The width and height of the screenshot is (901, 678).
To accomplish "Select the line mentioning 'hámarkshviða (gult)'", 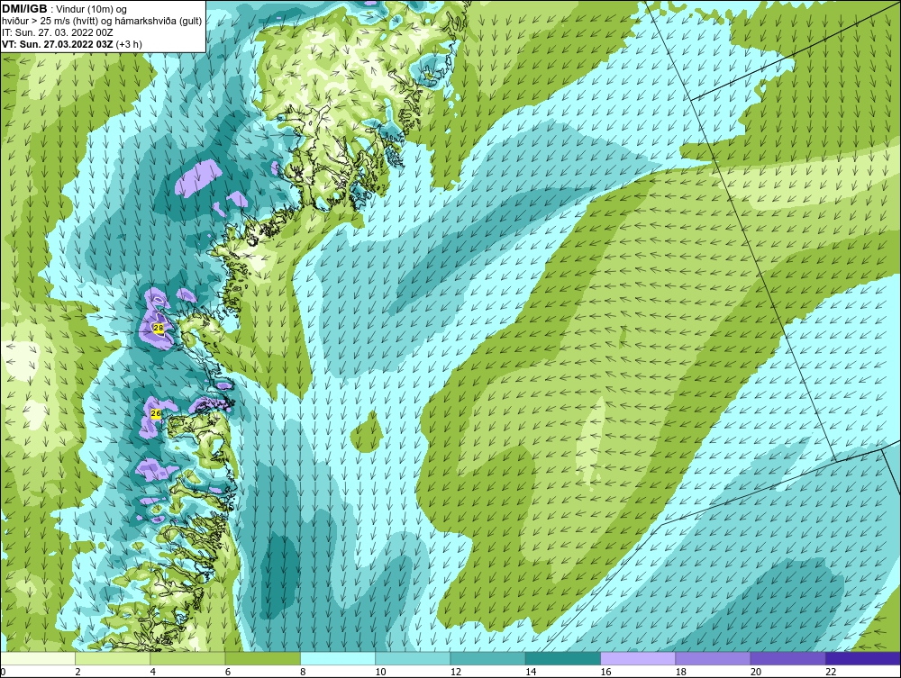I will click(x=102, y=21).
